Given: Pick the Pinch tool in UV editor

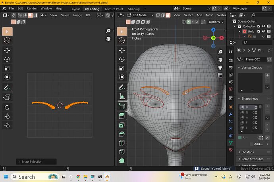Looking at the screenshot, I should 7,125.
